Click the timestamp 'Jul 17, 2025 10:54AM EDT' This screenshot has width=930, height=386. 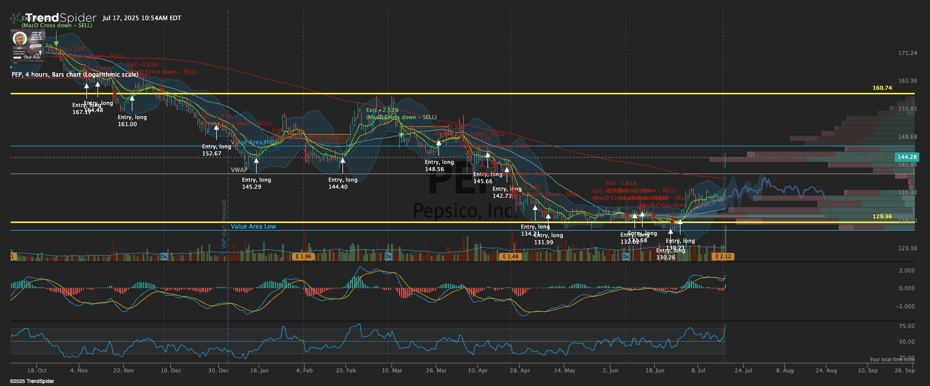142,18
